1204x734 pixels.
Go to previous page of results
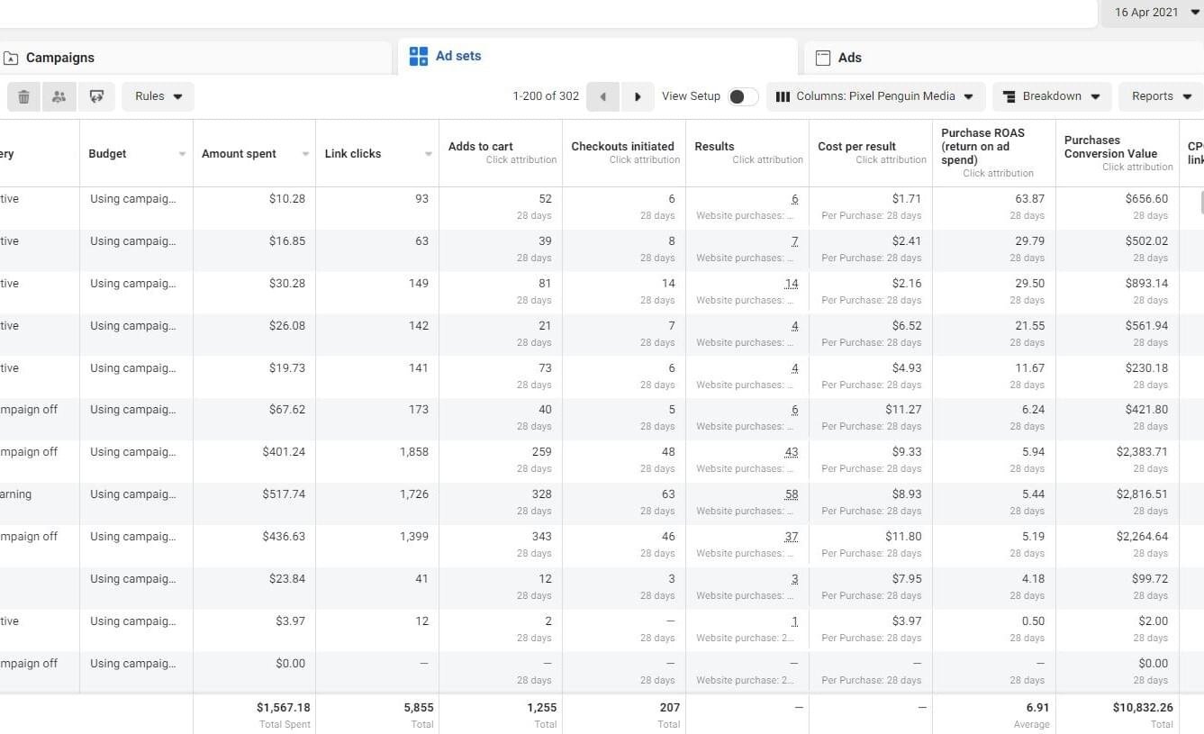[602, 96]
